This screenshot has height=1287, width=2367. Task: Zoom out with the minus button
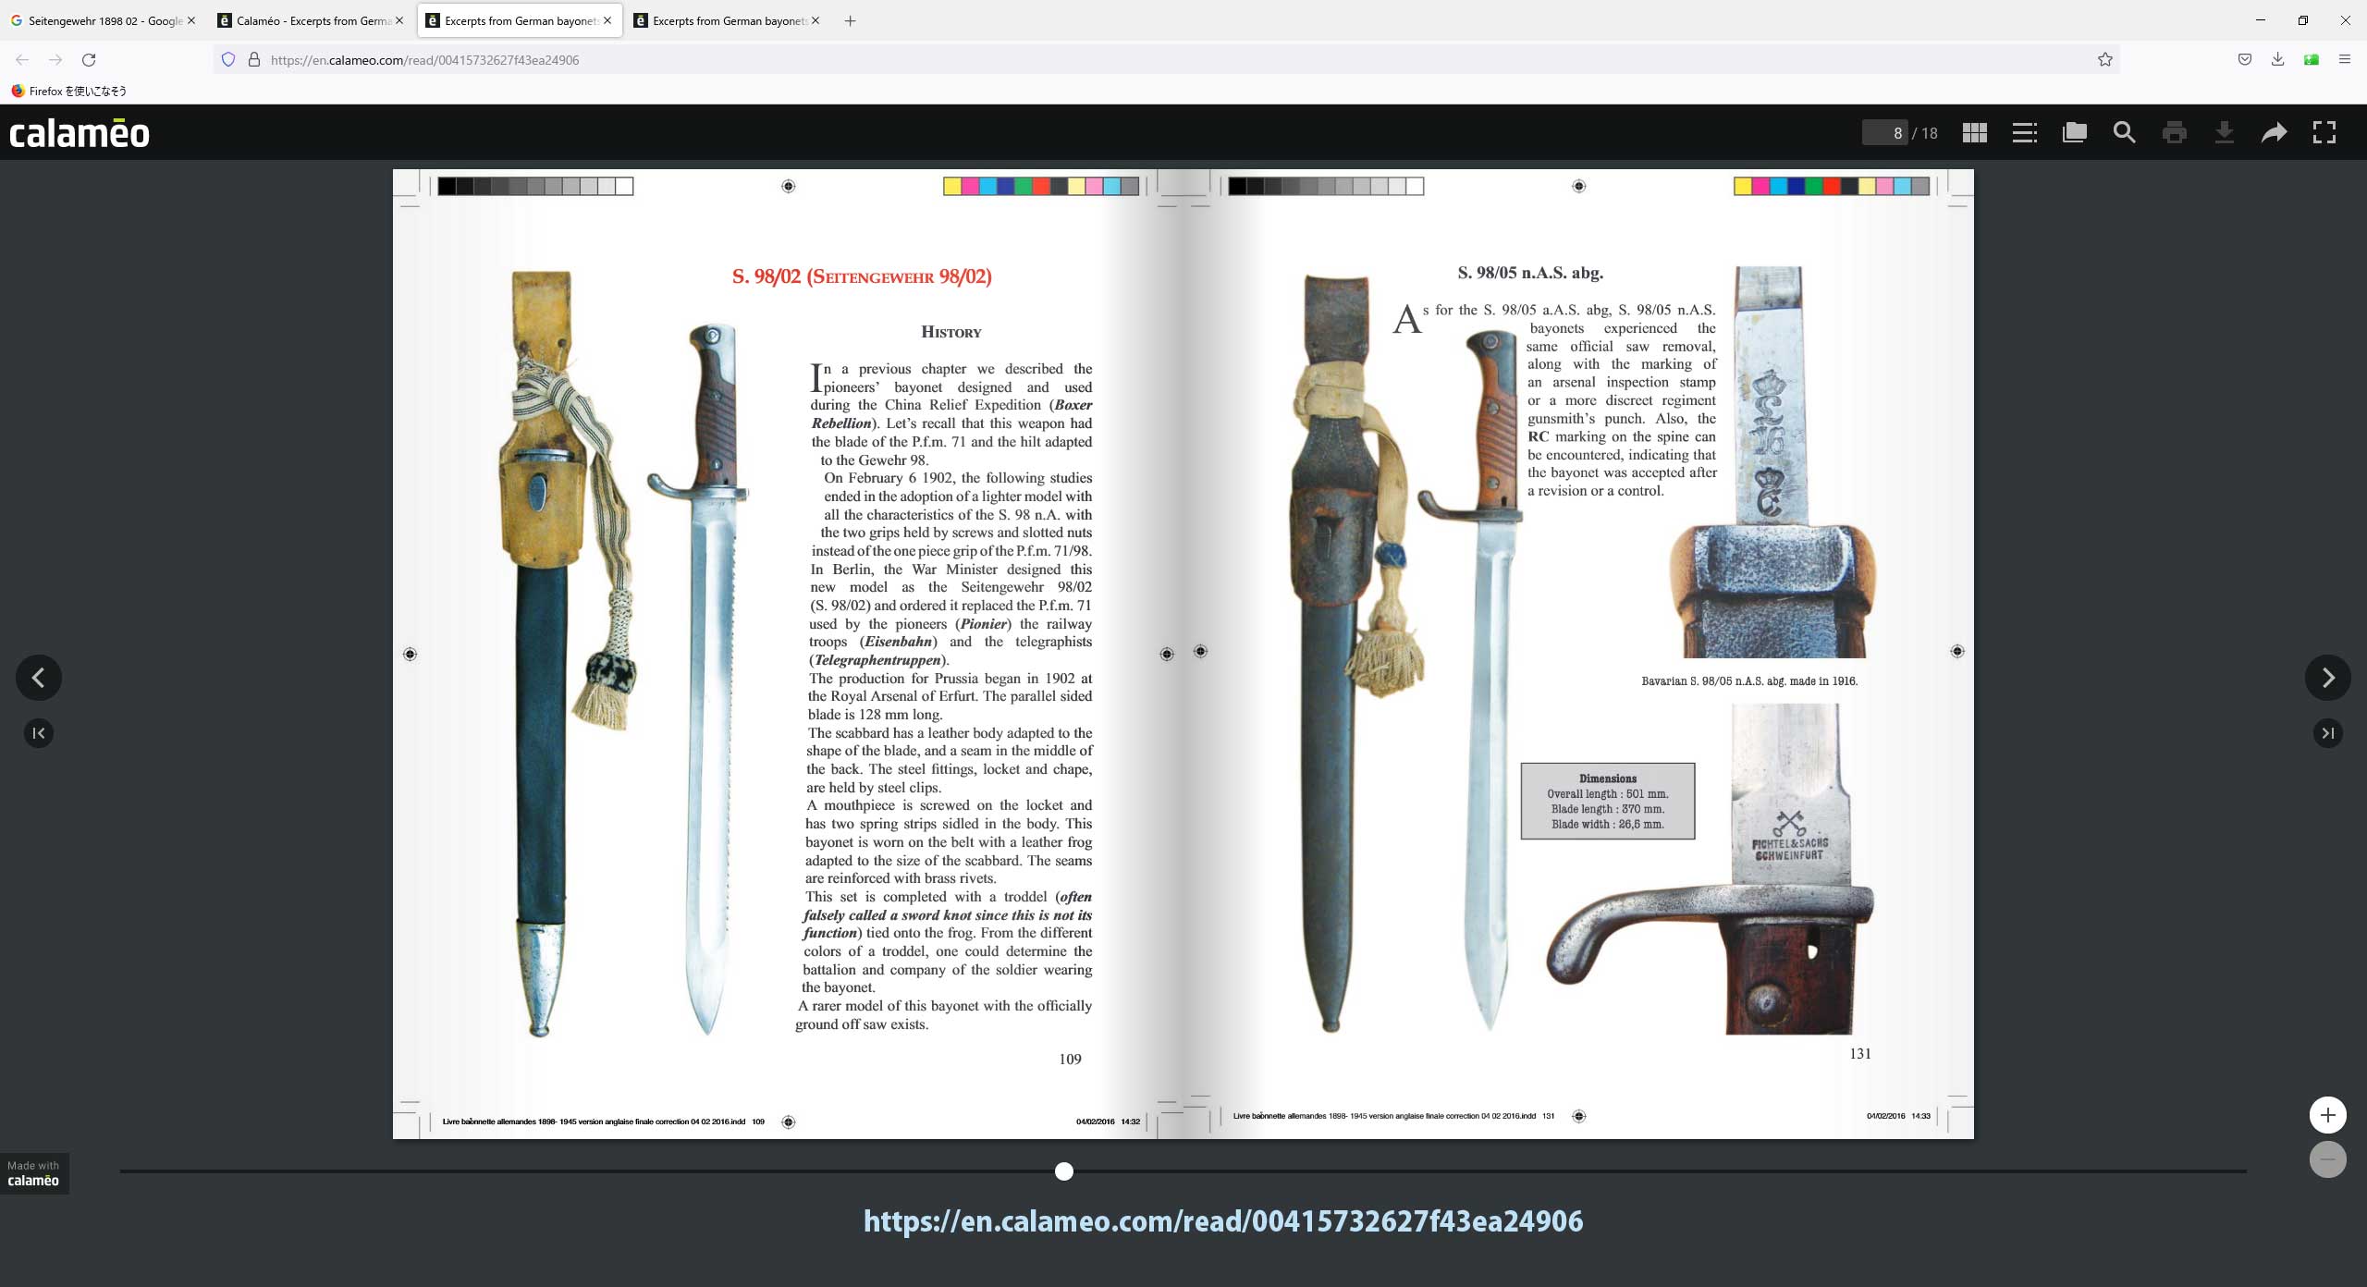point(2327,1159)
